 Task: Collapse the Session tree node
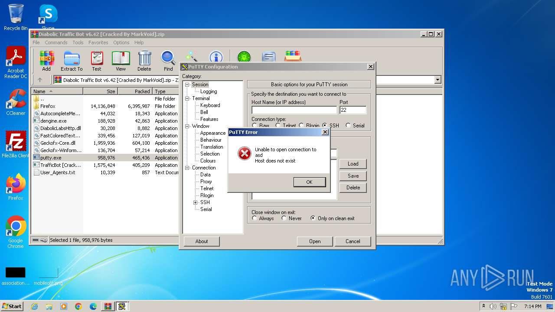[187, 84]
